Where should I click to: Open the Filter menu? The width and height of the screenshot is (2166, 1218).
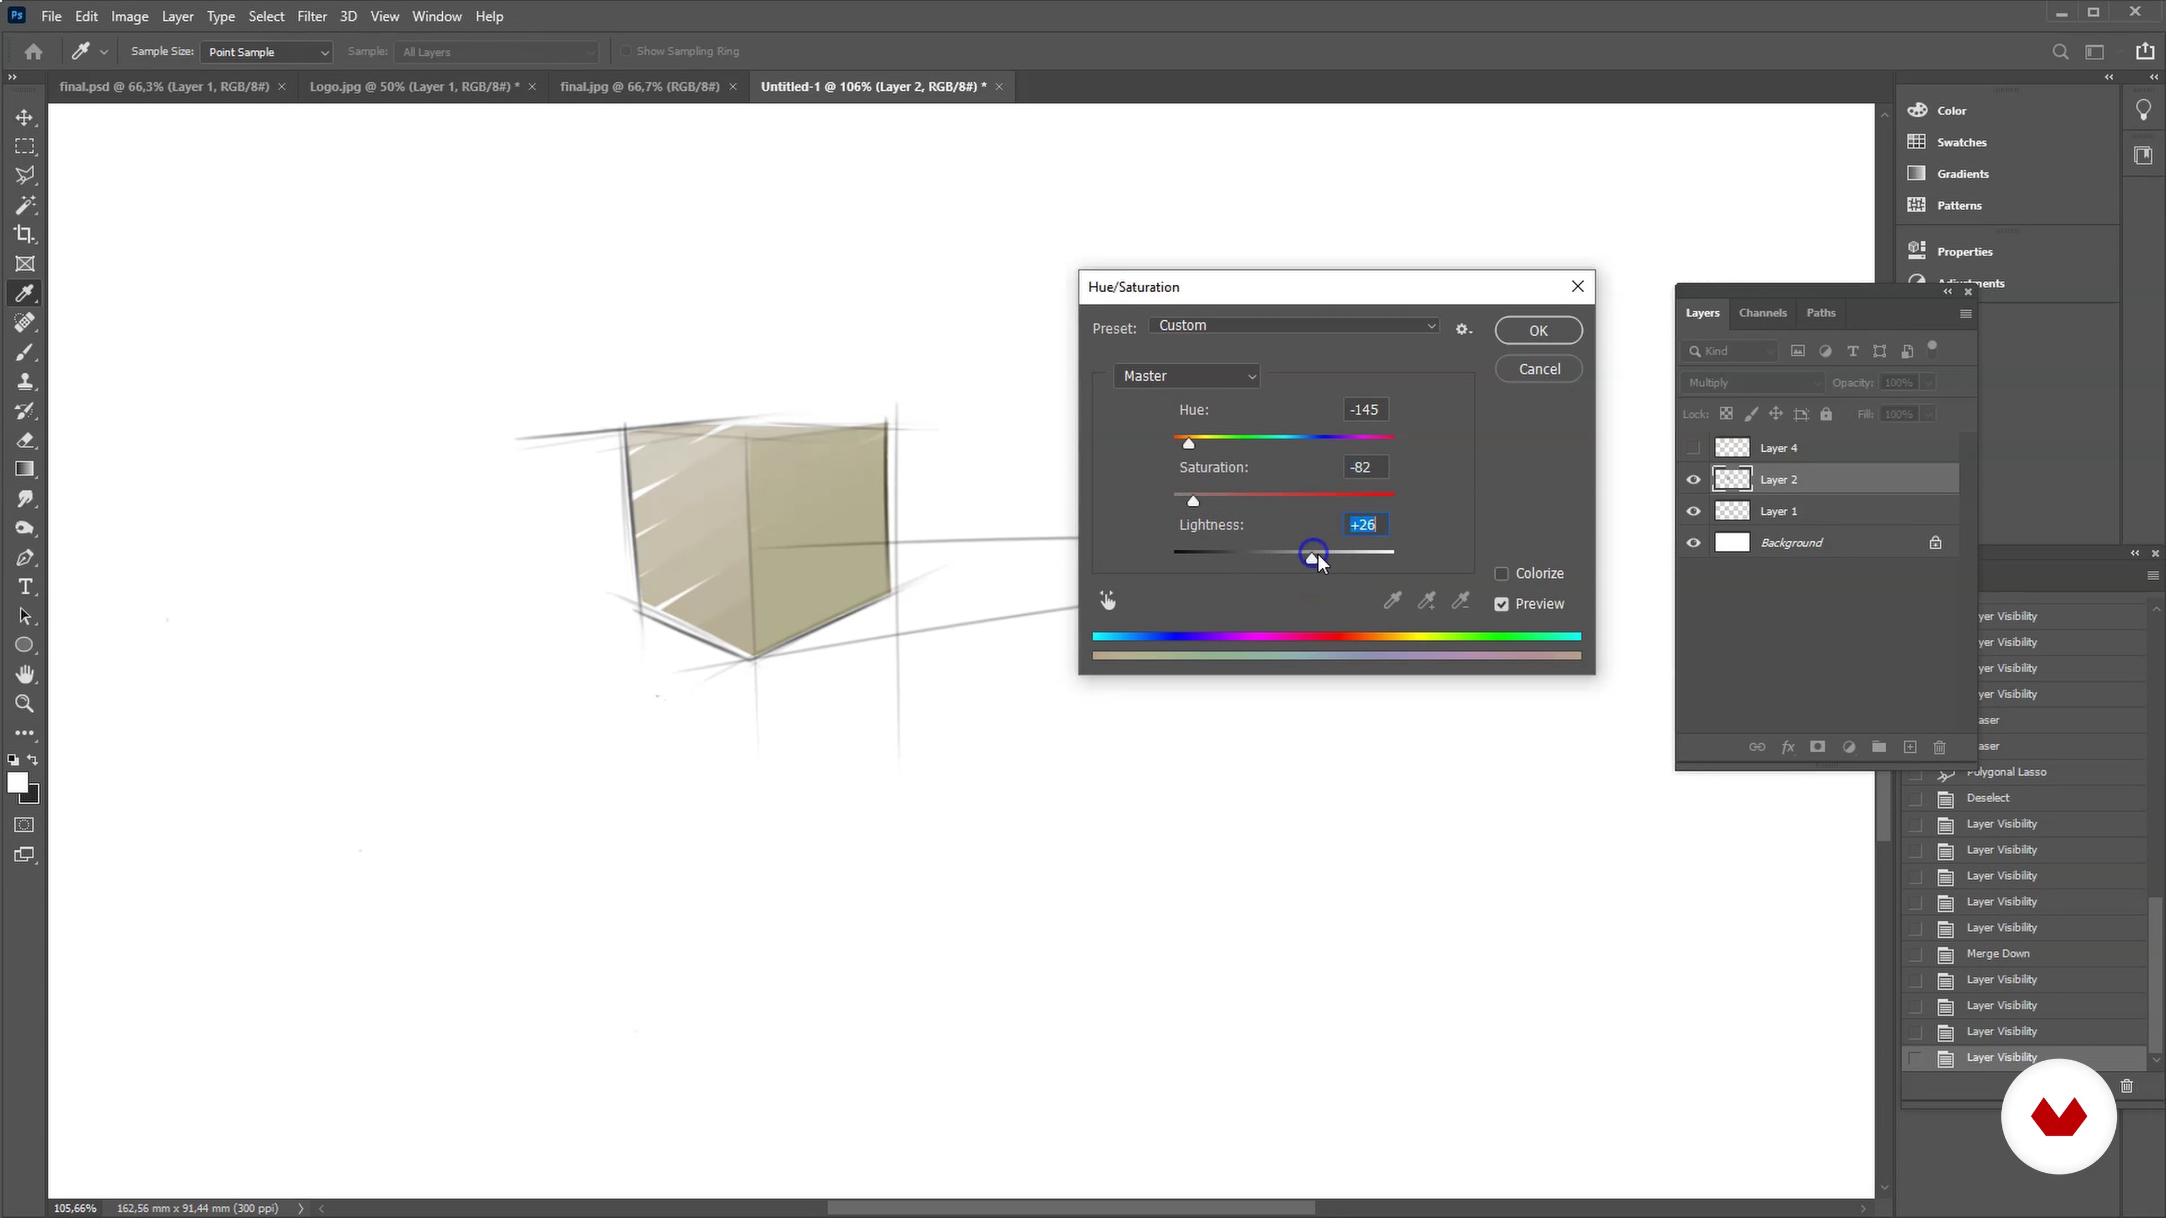coord(311,16)
